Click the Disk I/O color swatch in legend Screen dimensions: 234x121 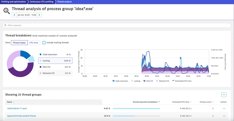pos(40,67)
